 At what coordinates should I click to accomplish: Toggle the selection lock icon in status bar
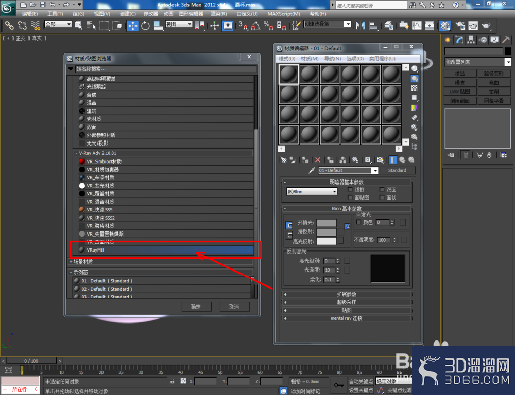click(173, 381)
